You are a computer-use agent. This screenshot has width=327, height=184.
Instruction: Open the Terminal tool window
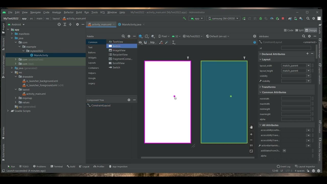point(56,166)
